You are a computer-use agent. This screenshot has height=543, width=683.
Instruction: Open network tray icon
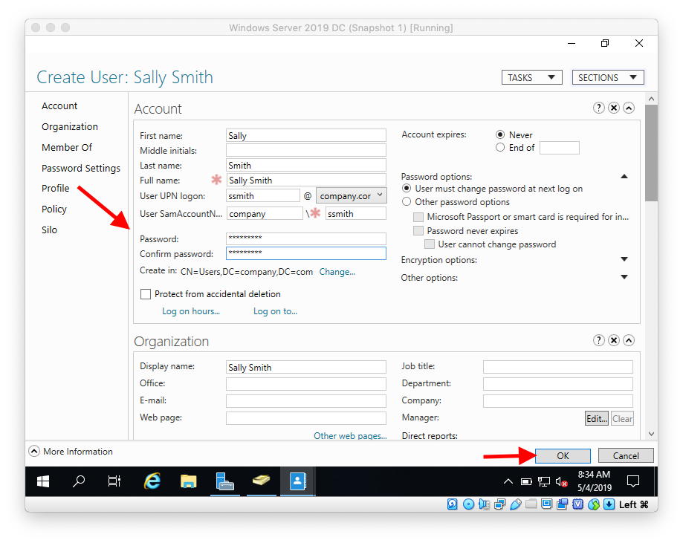[x=543, y=481]
